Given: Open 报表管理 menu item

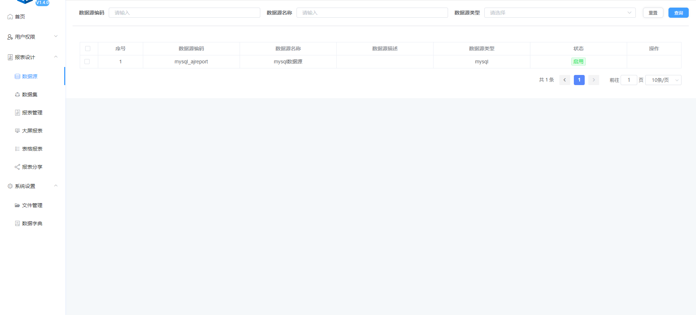Looking at the screenshot, I should tap(33, 113).
